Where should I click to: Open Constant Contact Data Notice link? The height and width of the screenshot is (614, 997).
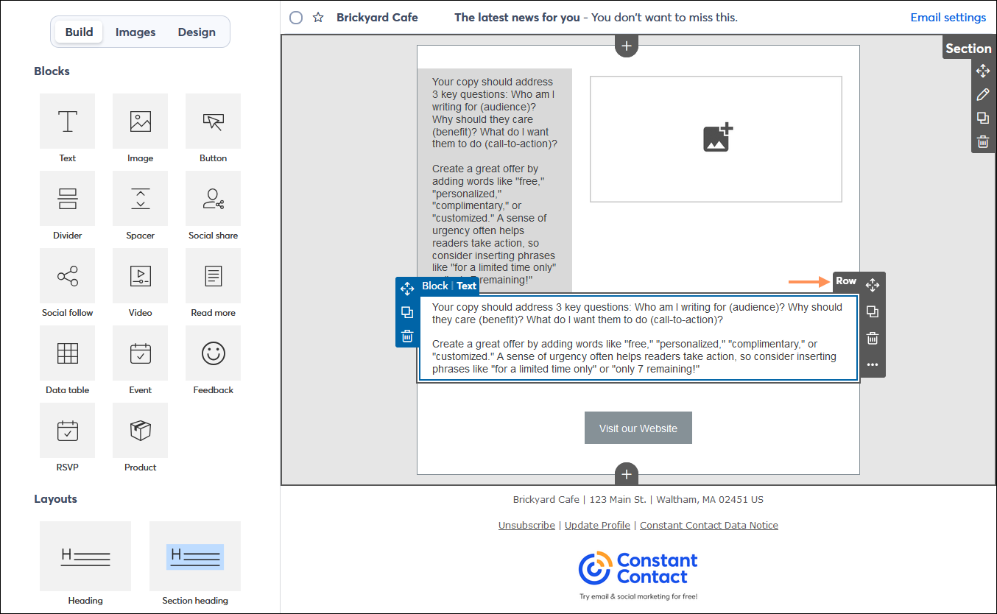point(709,525)
